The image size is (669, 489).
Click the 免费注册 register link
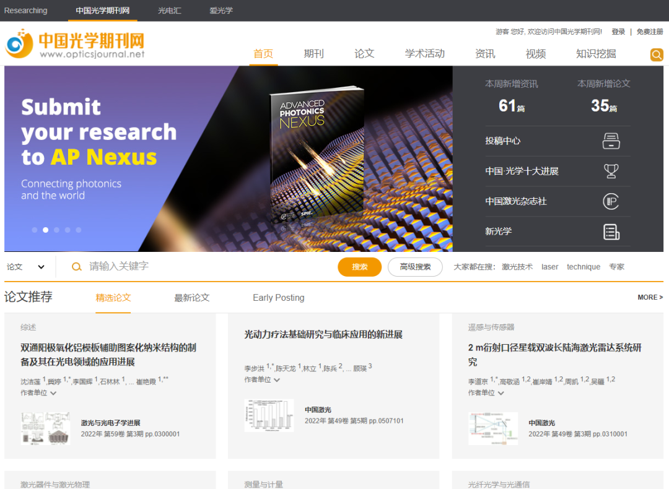(649, 32)
